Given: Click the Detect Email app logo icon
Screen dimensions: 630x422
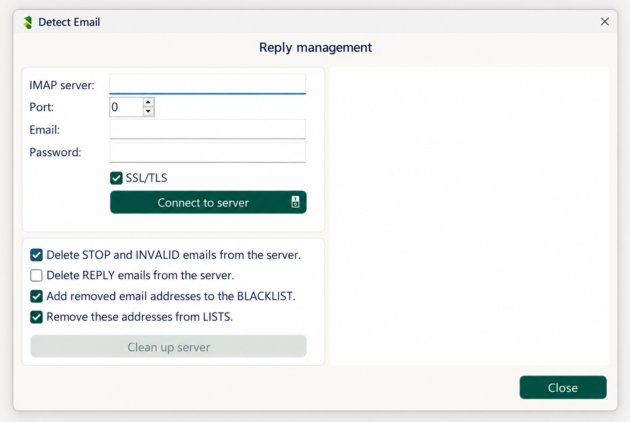Looking at the screenshot, I should click(x=28, y=22).
